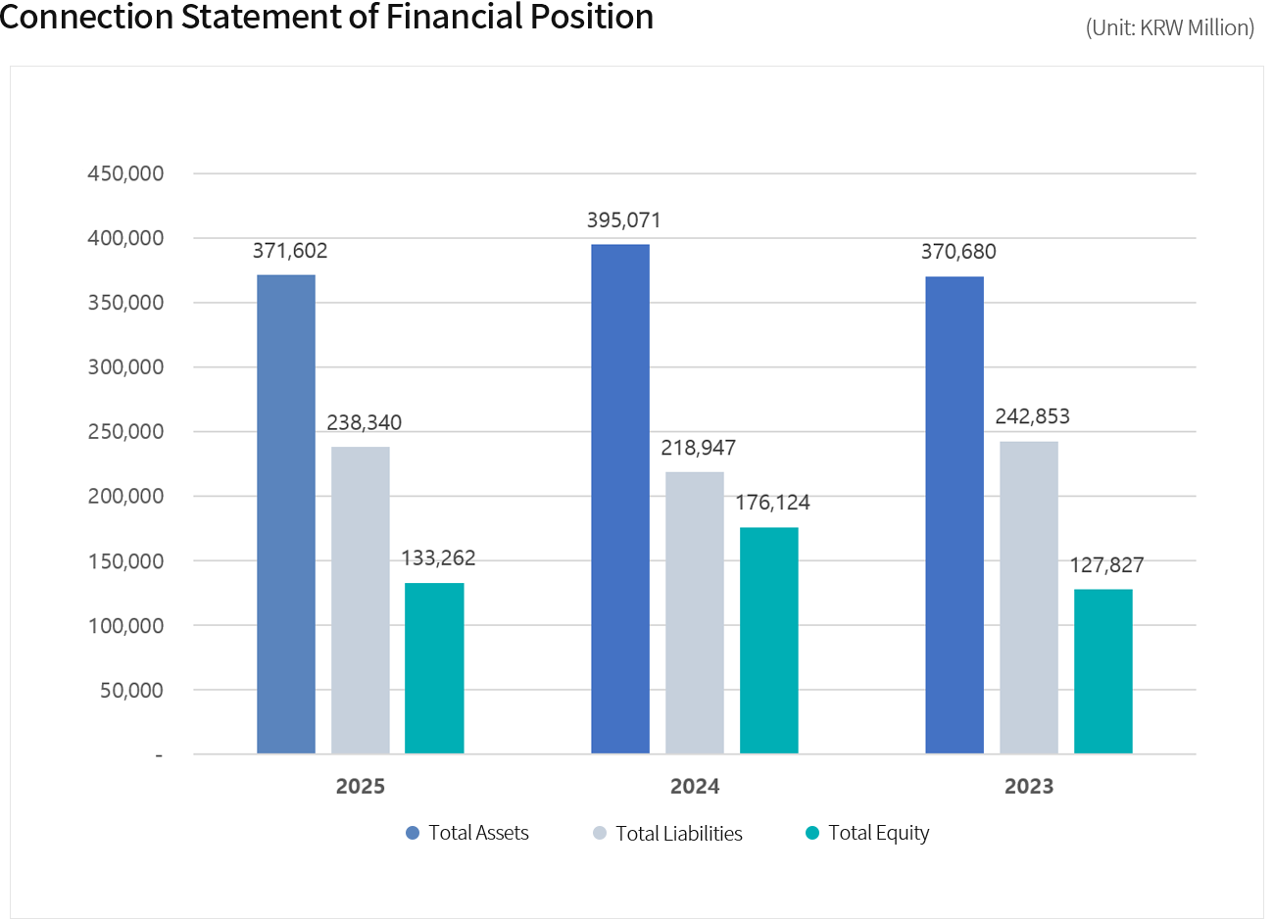
Task: Pick the 2023 Total Equity bar
Action: (x=1103, y=671)
